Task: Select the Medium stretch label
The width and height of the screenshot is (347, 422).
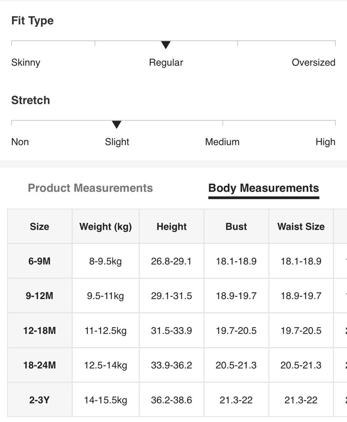Action: tap(222, 142)
